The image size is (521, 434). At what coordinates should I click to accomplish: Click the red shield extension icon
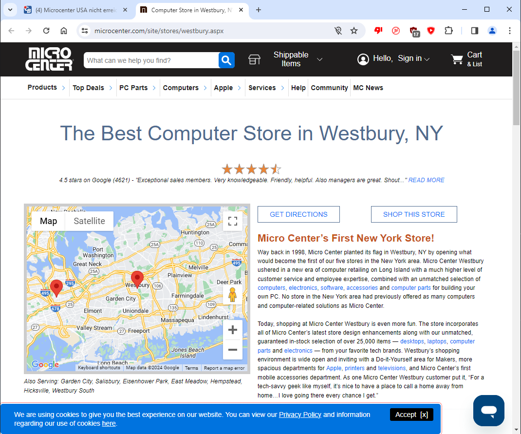431,31
